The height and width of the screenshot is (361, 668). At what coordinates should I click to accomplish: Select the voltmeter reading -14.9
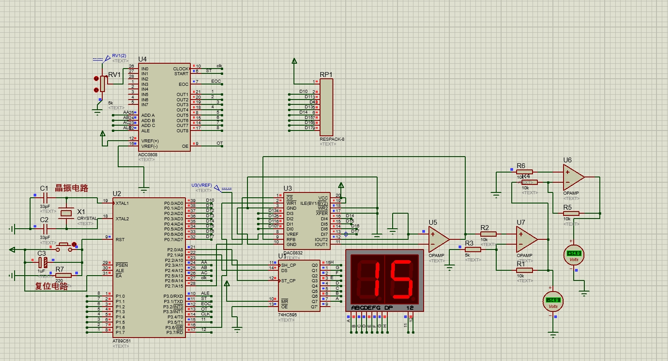click(x=553, y=301)
